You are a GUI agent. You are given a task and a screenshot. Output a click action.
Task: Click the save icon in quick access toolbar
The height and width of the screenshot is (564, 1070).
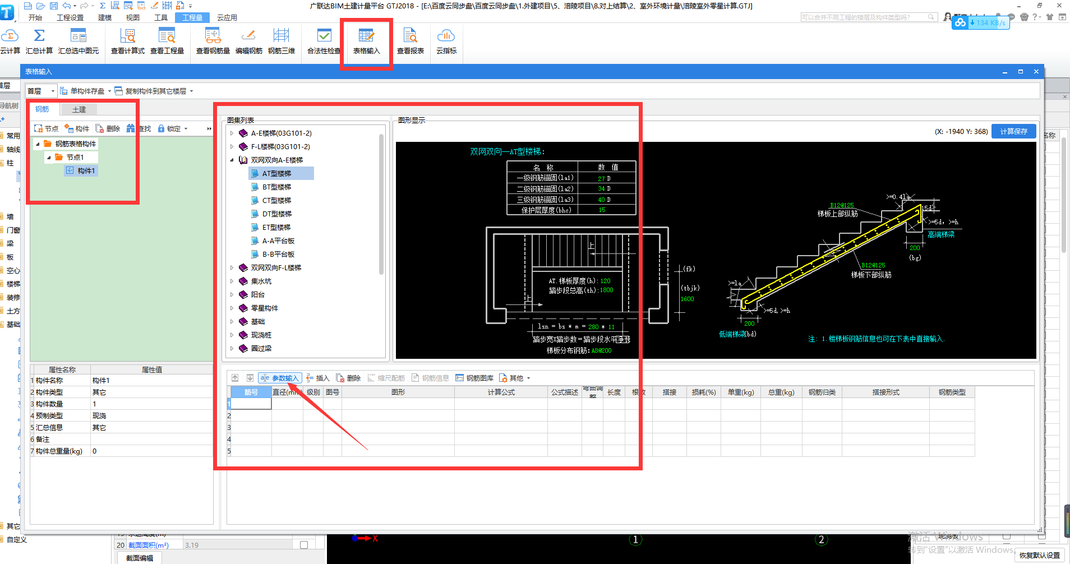coord(54,6)
